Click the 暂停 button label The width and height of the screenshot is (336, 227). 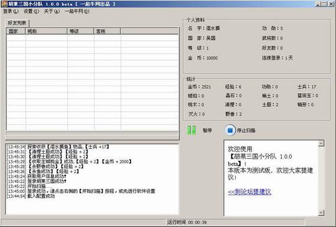[x=207, y=130]
